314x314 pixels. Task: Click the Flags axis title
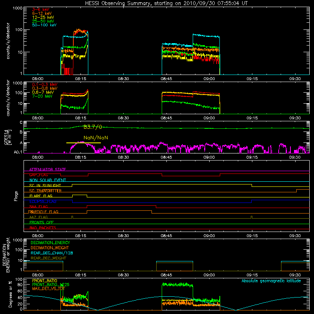tap(16, 196)
